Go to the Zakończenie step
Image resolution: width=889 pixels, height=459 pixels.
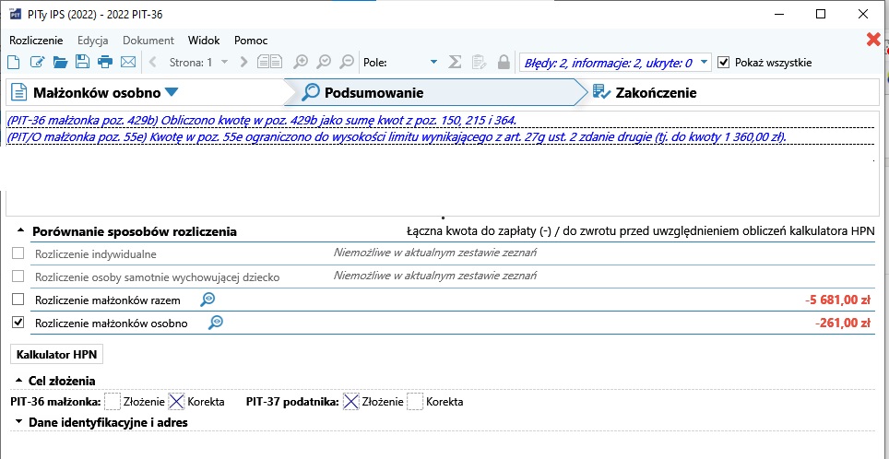646,92
